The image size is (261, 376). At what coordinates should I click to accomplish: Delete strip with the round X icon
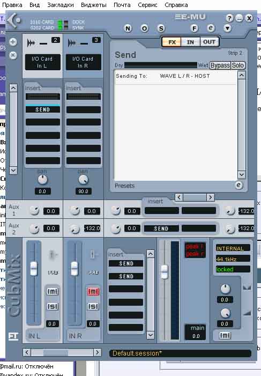click(13, 55)
